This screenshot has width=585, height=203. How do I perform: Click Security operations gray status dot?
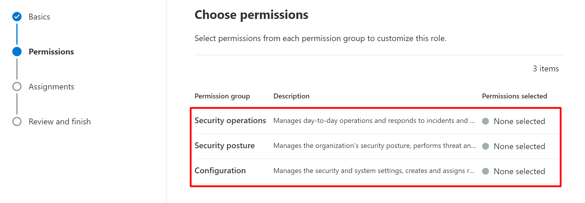click(x=486, y=121)
